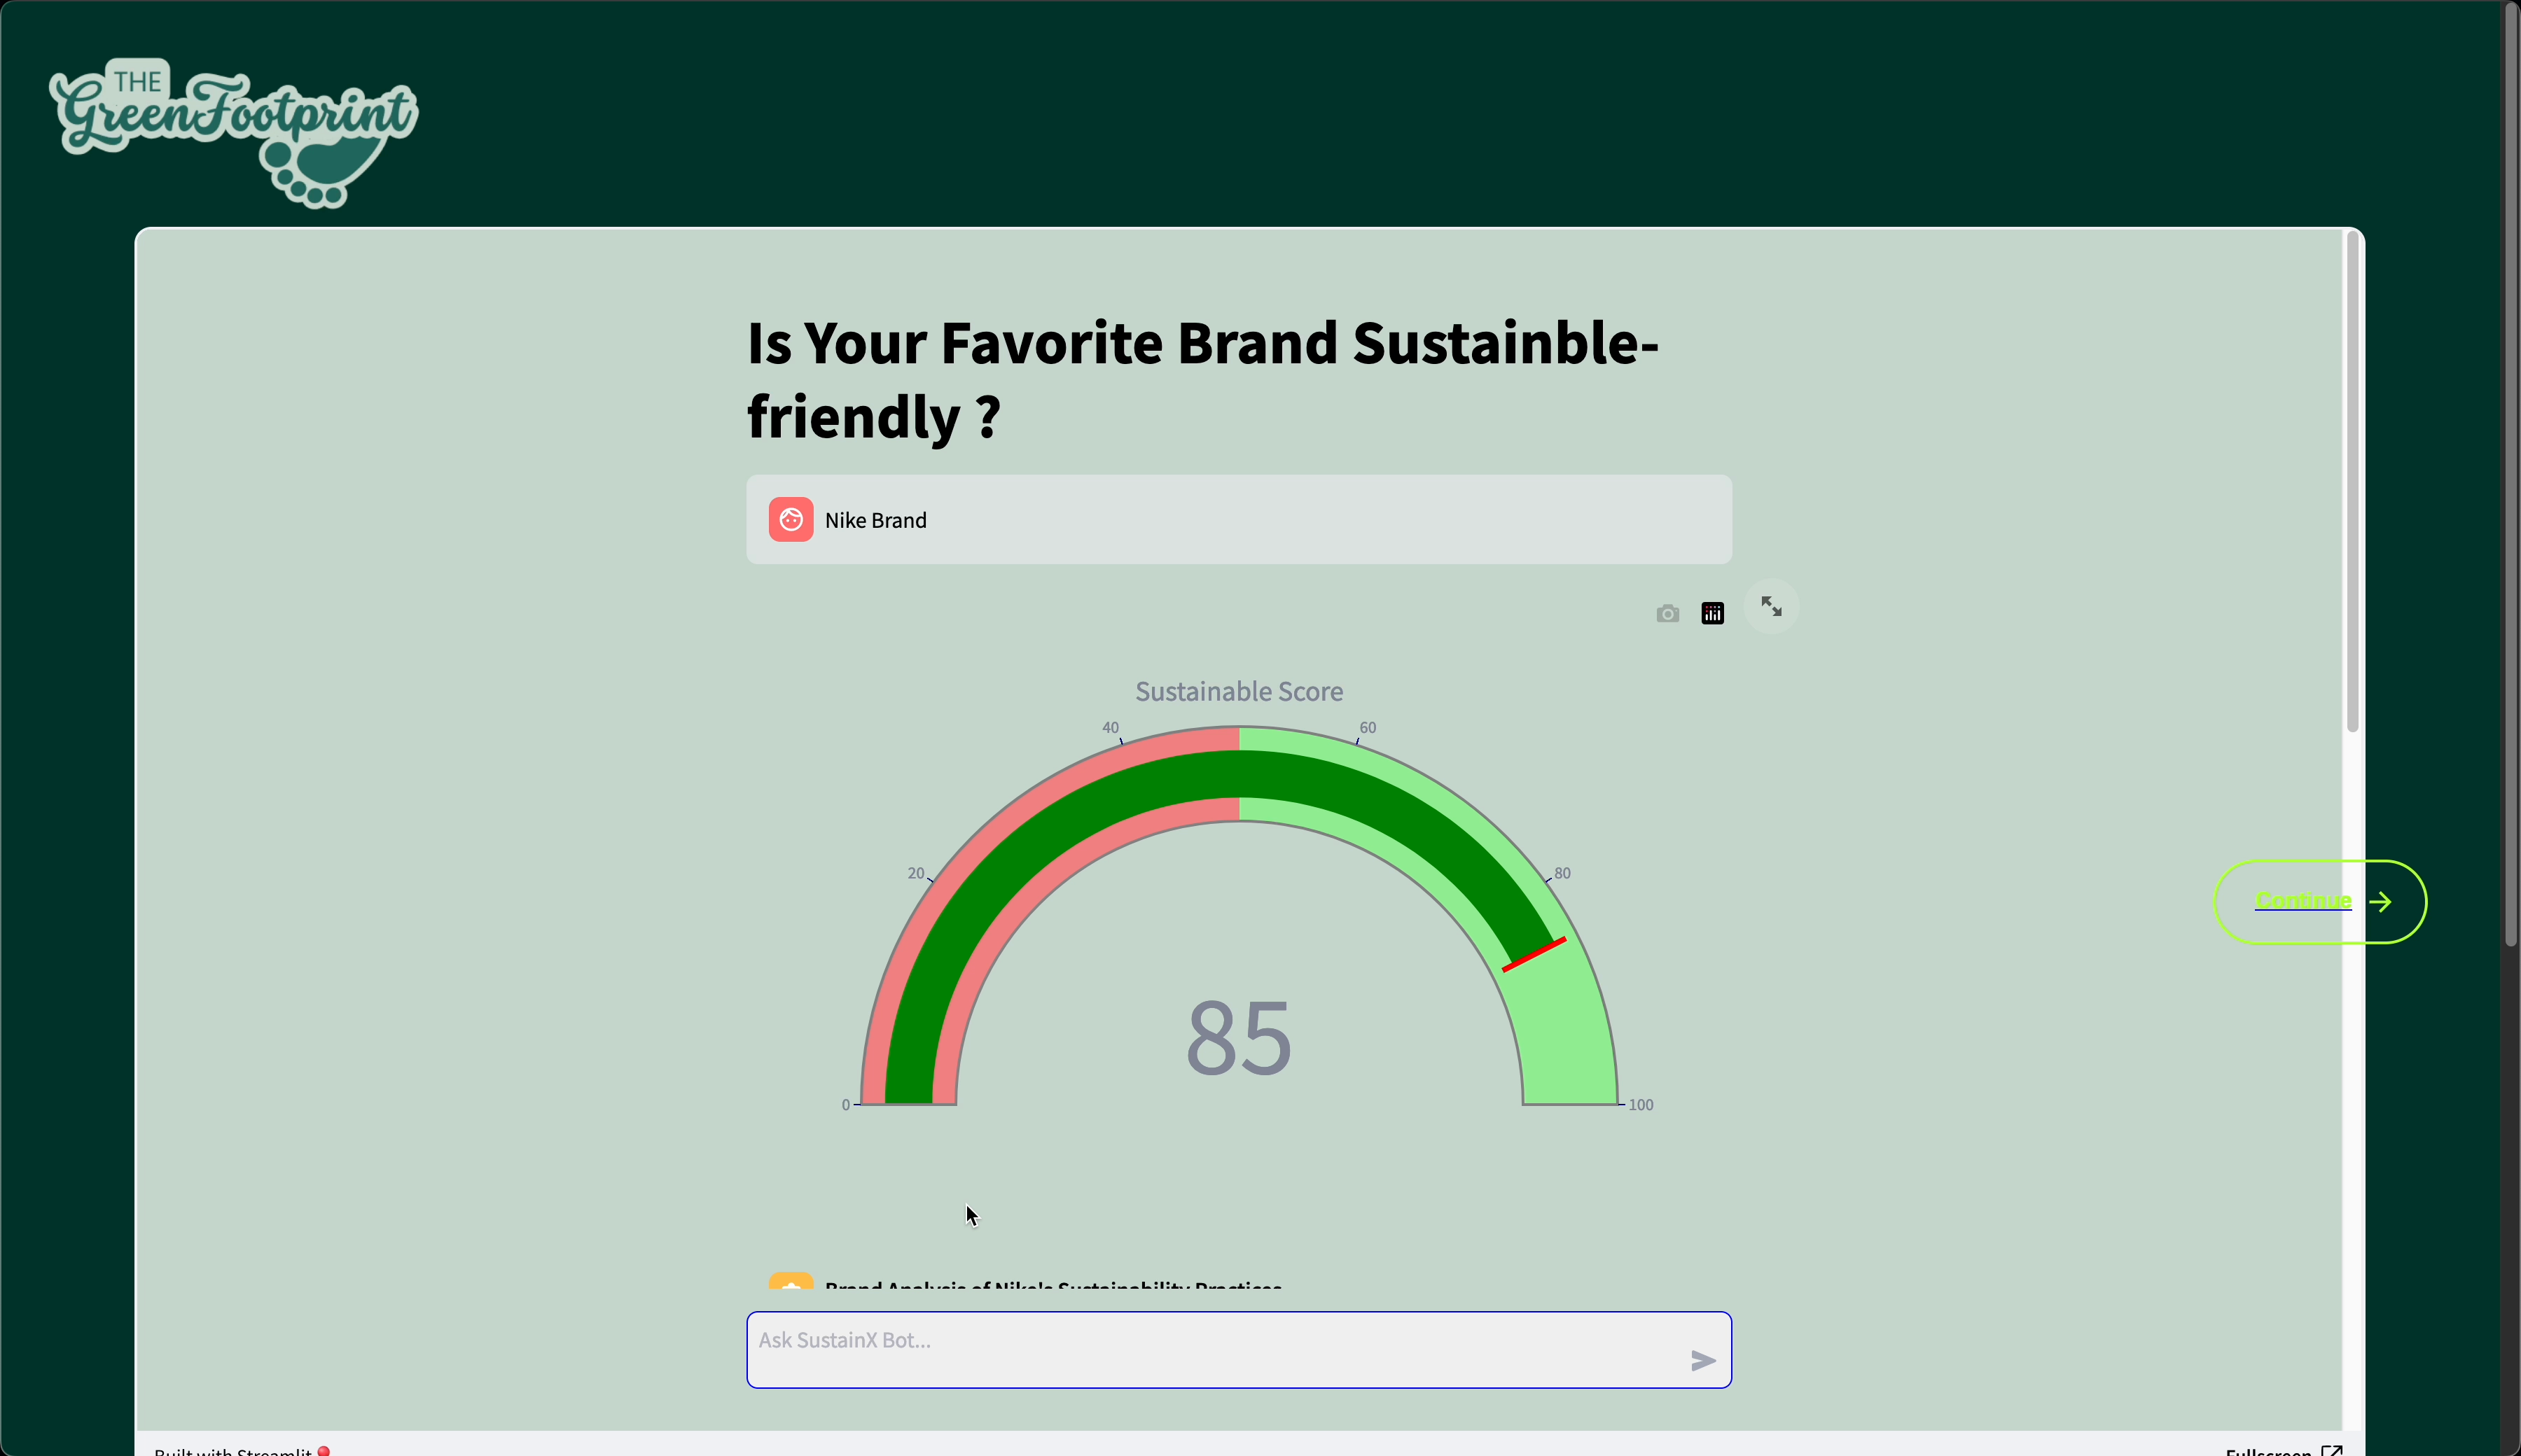Image resolution: width=2521 pixels, height=1456 pixels.
Task: Click the Sustainable Score chart title
Action: (1239, 692)
